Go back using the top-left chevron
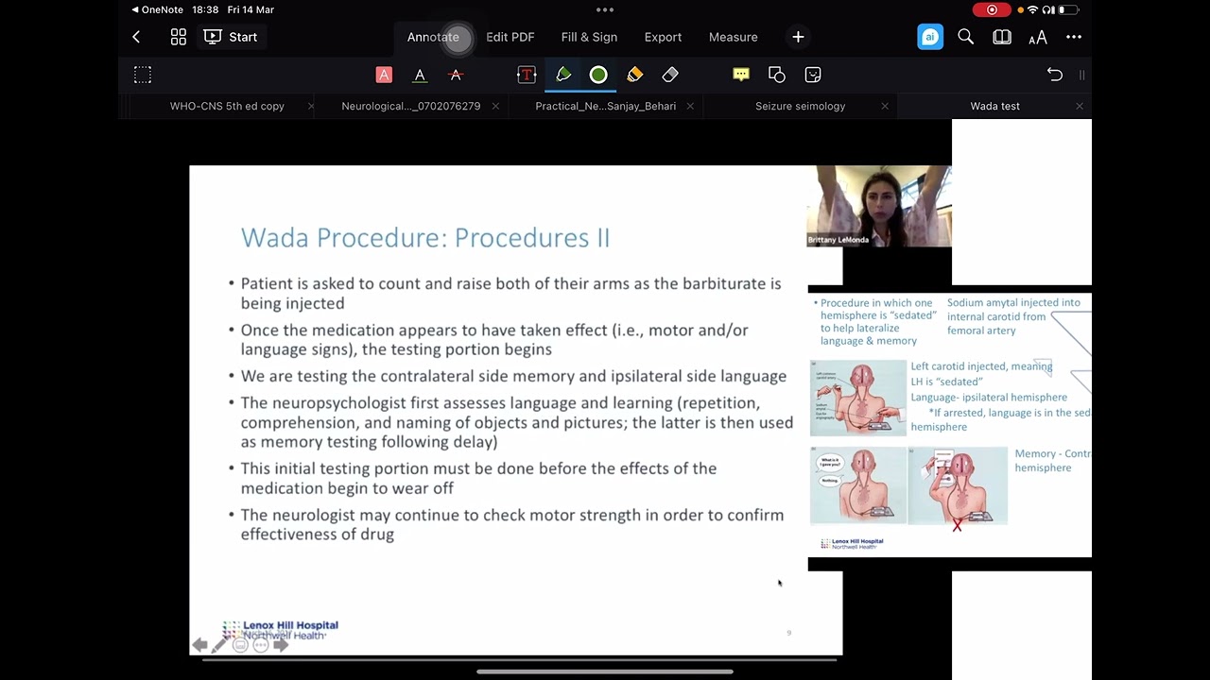1210x680 pixels. (x=136, y=37)
